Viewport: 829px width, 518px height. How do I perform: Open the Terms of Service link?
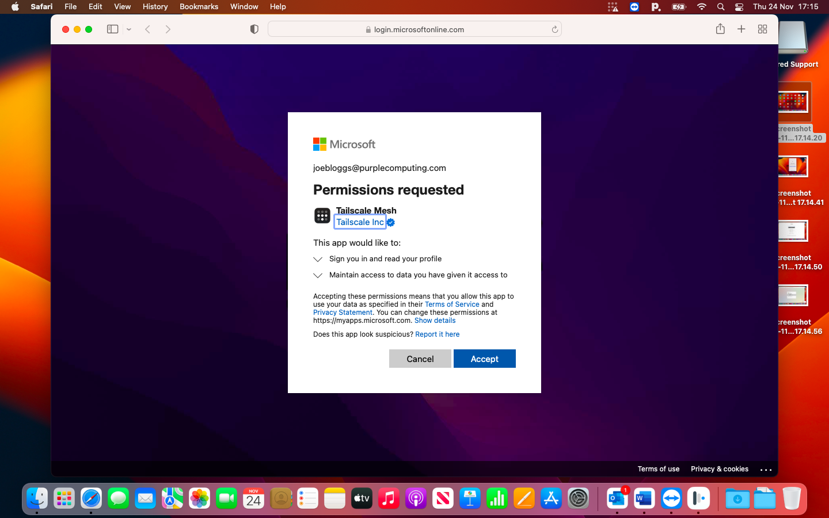[x=451, y=304]
